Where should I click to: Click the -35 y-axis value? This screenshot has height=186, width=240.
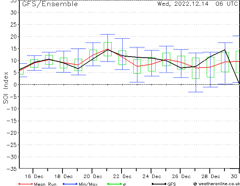tap(12, 169)
